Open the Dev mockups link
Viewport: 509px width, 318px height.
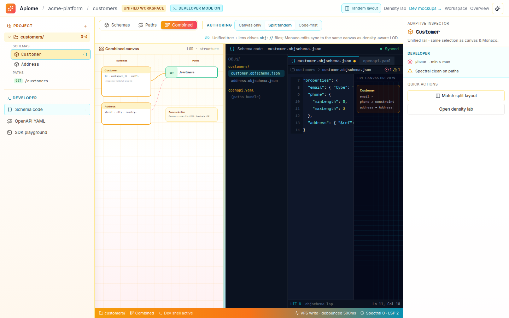tap(425, 8)
